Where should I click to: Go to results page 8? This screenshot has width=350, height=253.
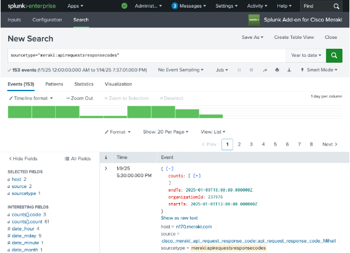[312, 144]
